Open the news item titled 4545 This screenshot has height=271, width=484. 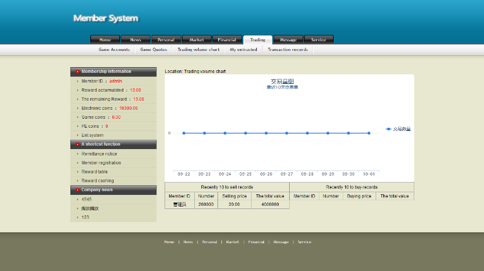pos(86,199)
